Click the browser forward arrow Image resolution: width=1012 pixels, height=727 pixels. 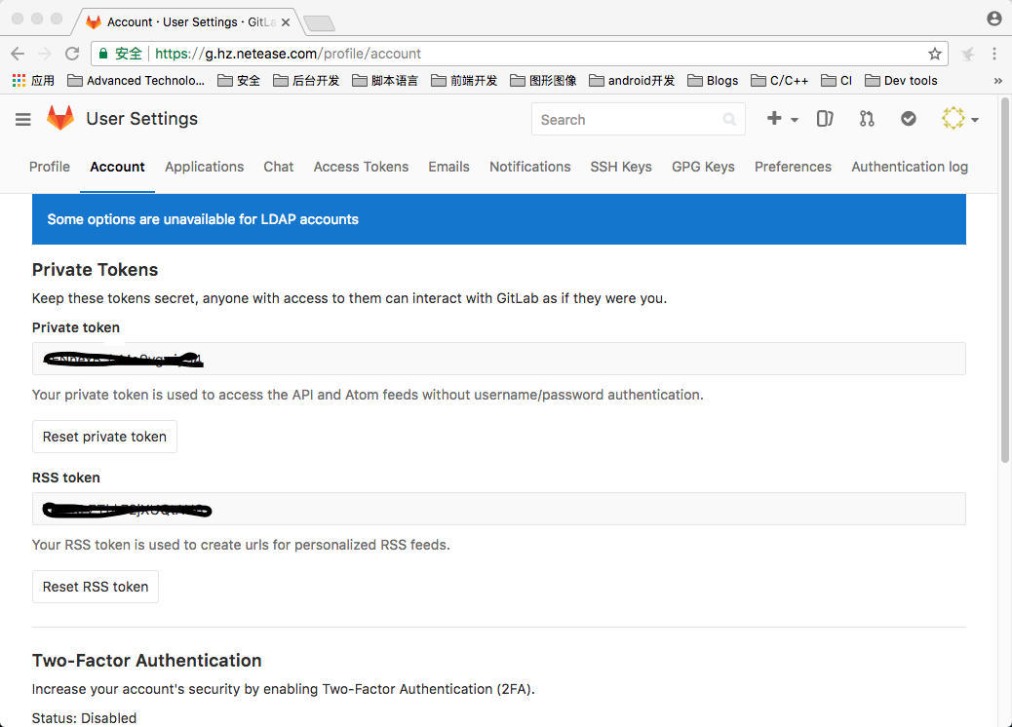coord(45,54)
